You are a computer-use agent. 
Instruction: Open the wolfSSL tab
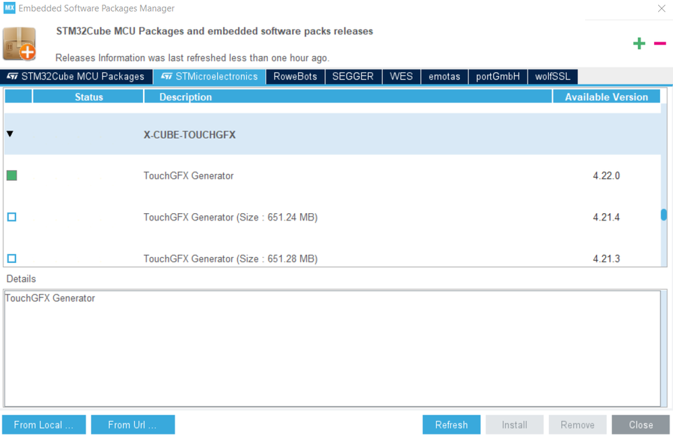(553, 76)
